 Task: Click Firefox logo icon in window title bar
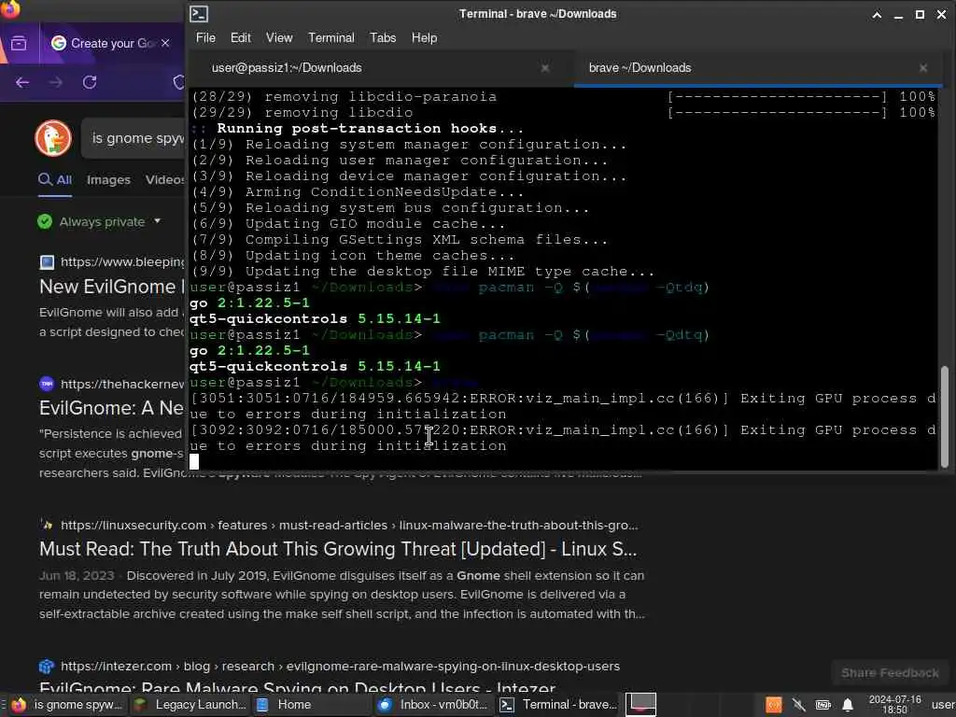click(9, 8)
